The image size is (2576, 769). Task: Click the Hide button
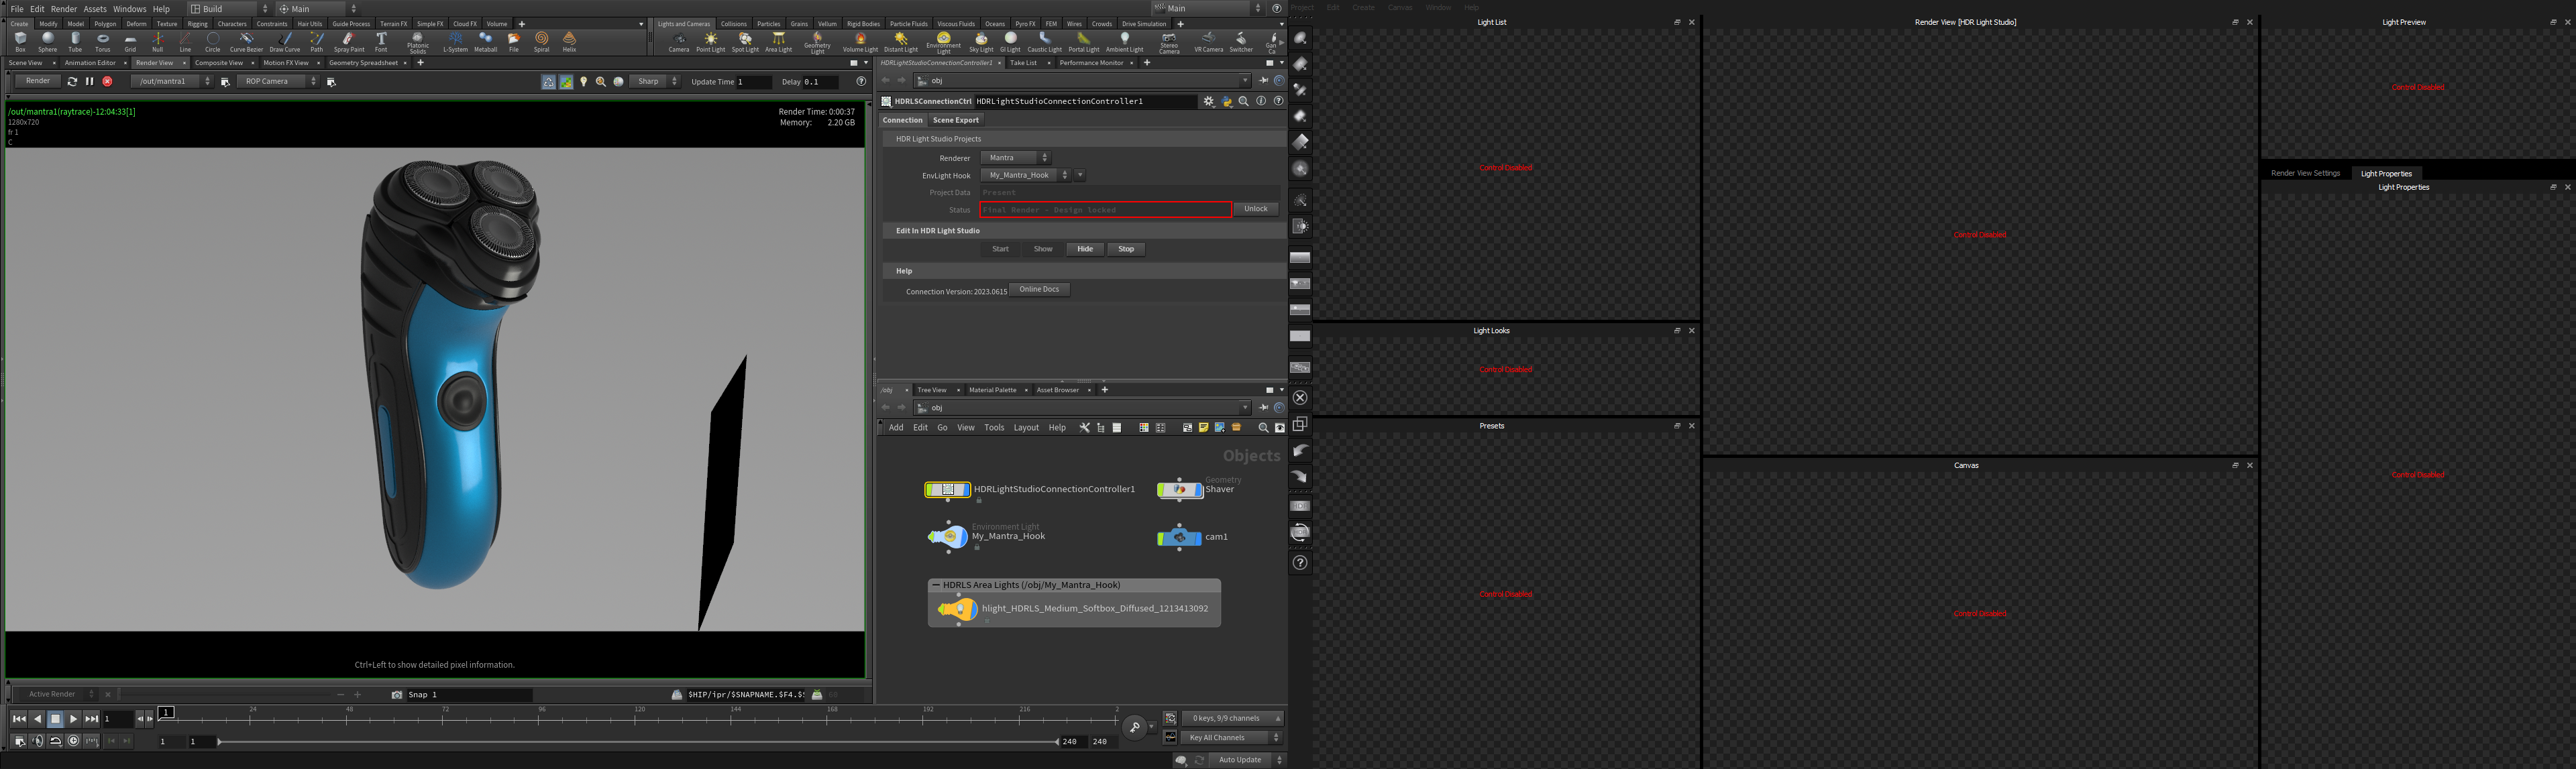[x=1084, y=249]
